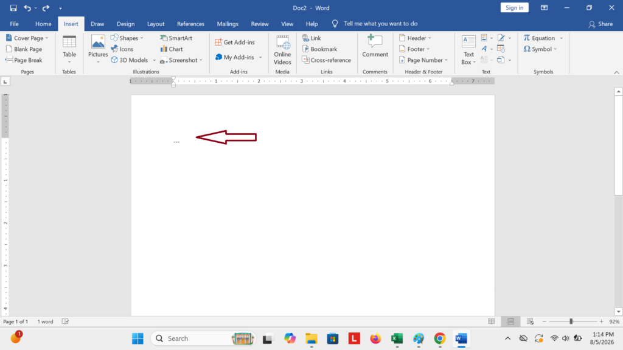Click the Object icon in Text group
Image resolution: width=623 pixels, height=350 pixels.
click(x=501, y=60)
